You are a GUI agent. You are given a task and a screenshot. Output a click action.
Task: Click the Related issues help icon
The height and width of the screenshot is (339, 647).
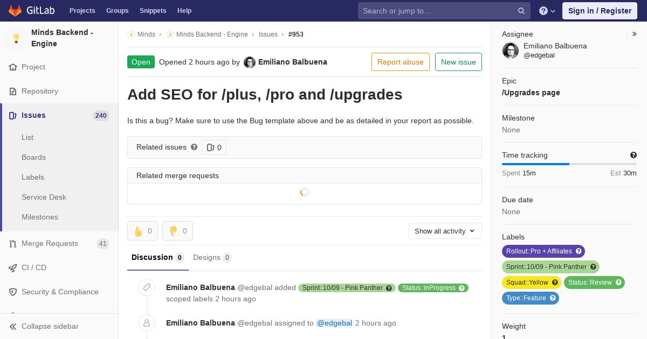coord(194,147)
